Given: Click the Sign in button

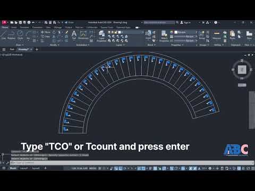Looking at the screenshot, I should pos(185,22).
